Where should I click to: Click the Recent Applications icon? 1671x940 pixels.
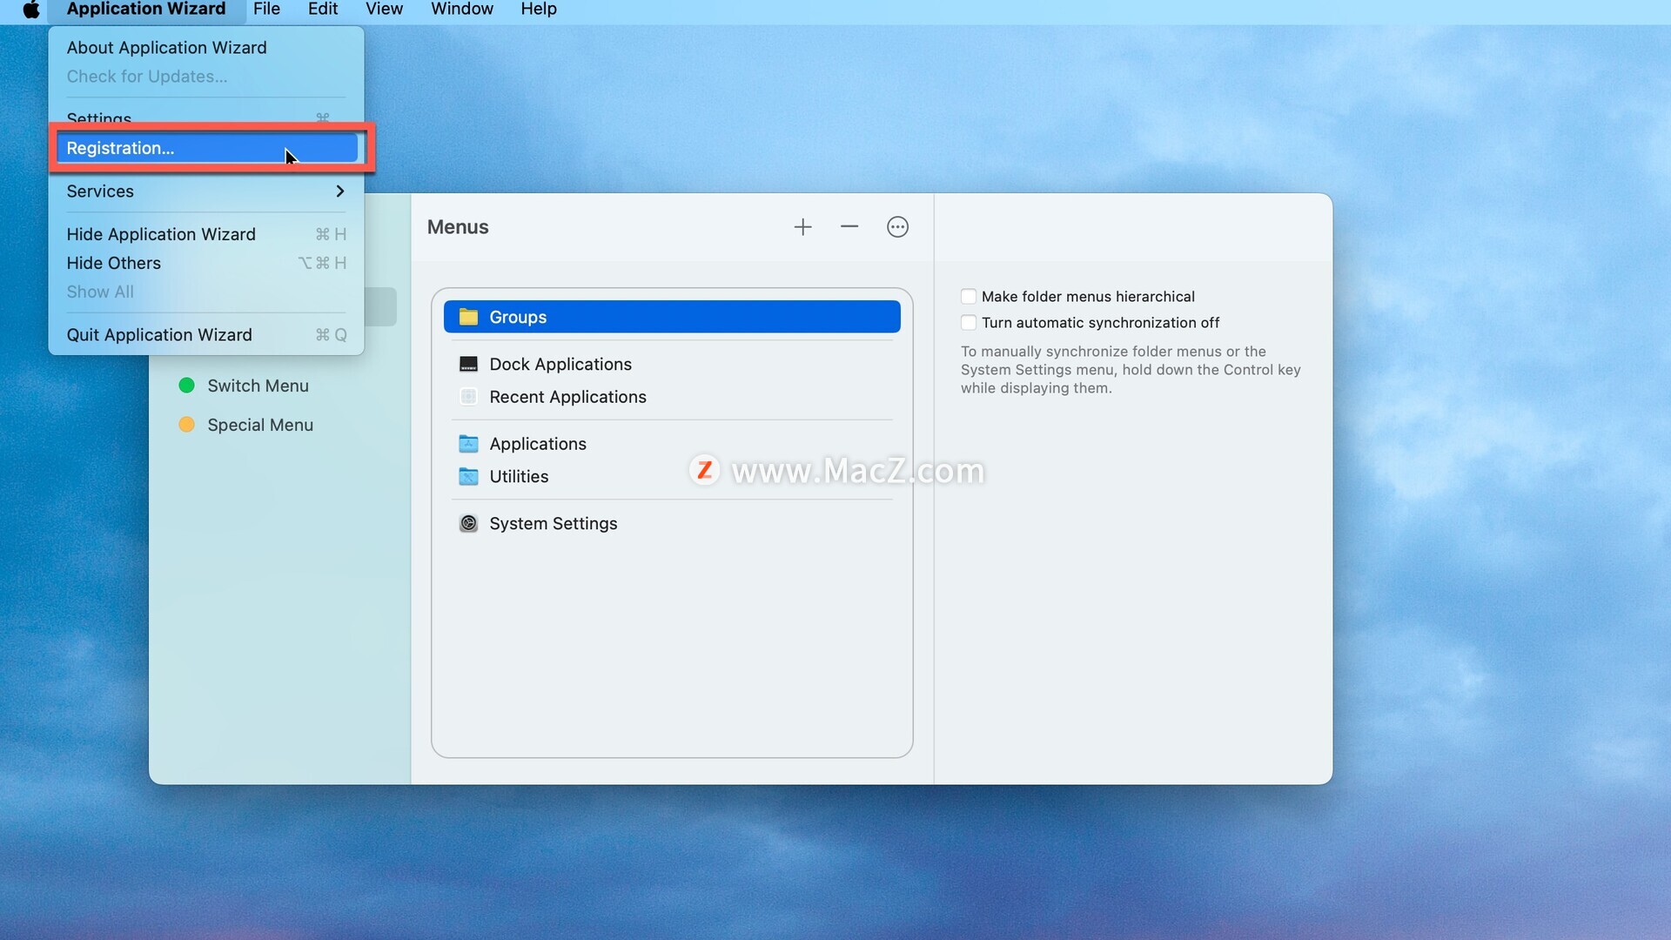[x=468, y=397]
